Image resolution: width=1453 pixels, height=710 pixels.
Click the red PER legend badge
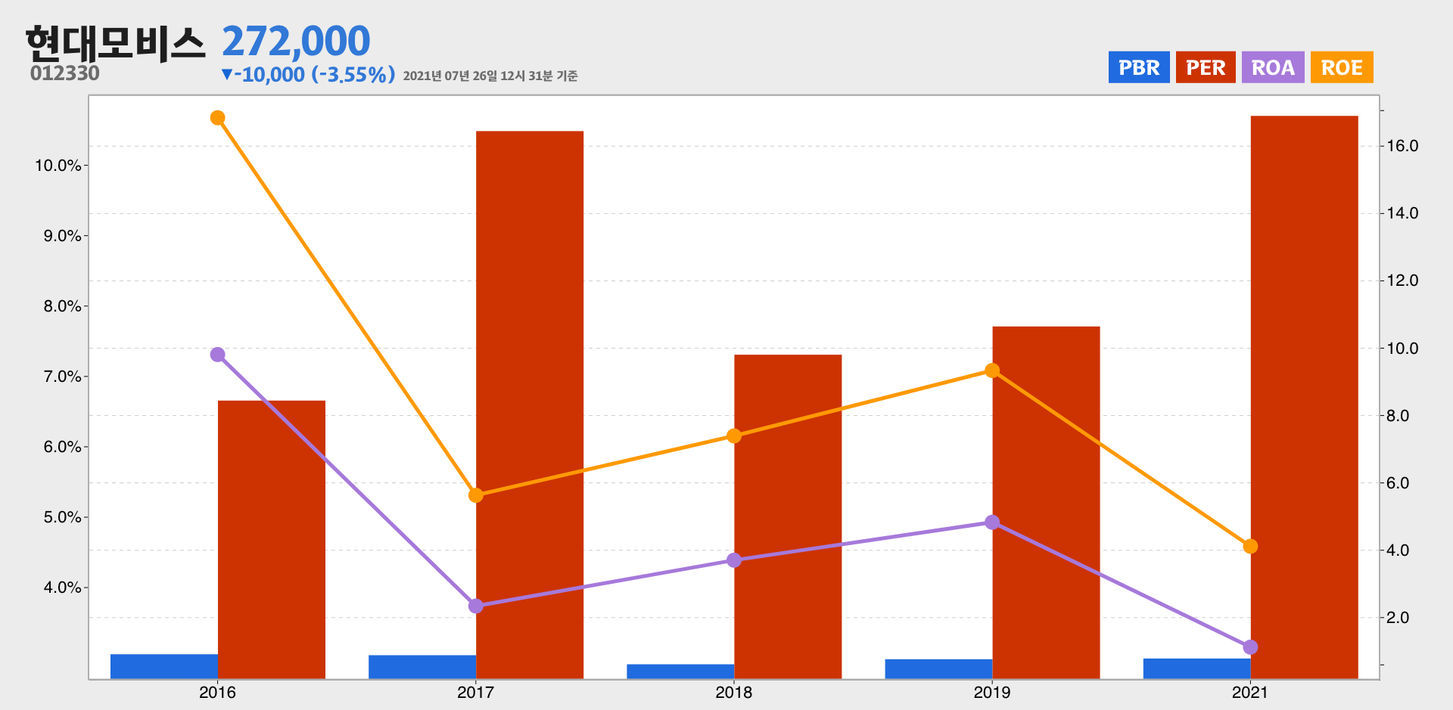(1206, 67)
